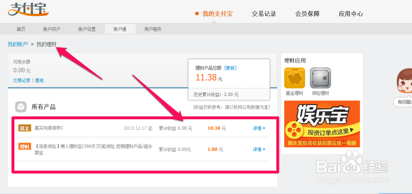Click the 2013.12.17 起 date
The height and width of the screenshot is (194, 412).
tap(138, 128)
